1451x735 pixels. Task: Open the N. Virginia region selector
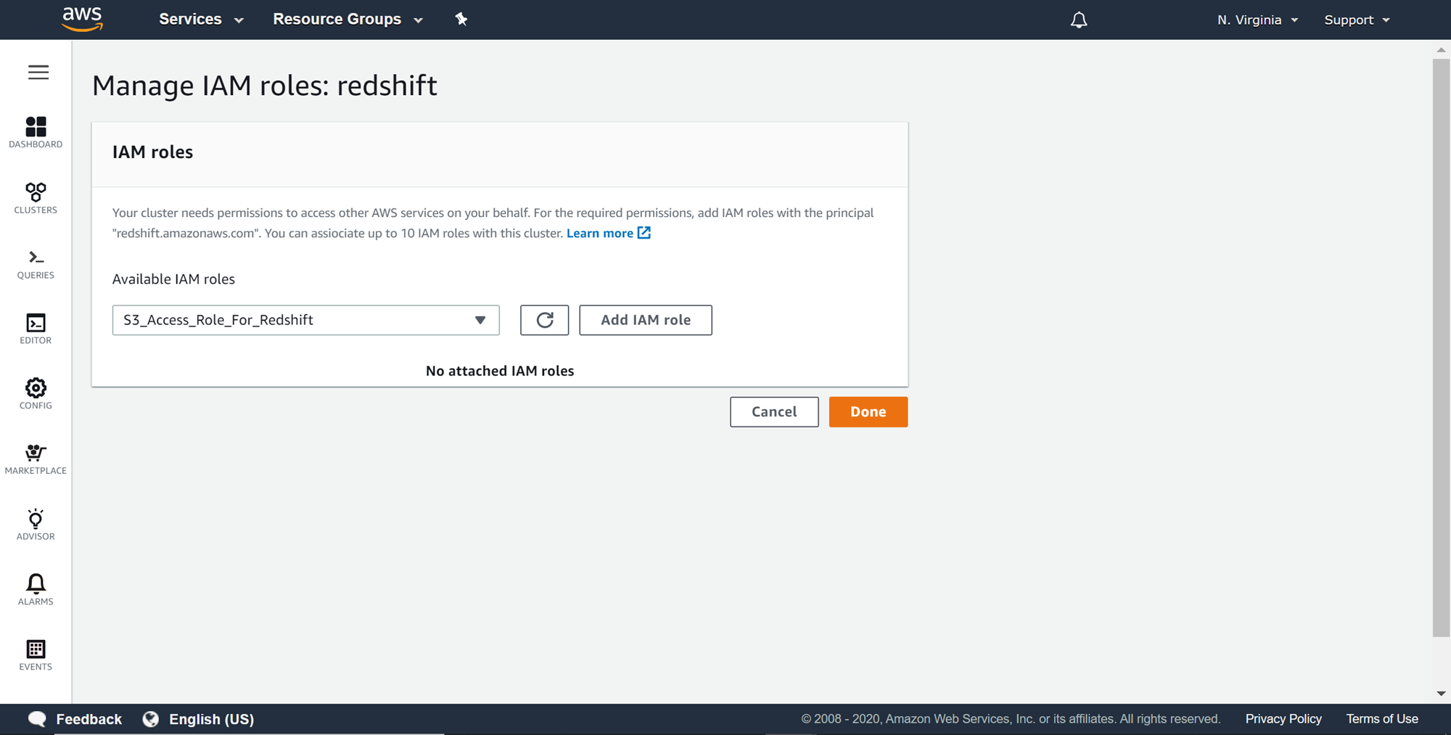pyautogui.click(x=1258, y=20)
